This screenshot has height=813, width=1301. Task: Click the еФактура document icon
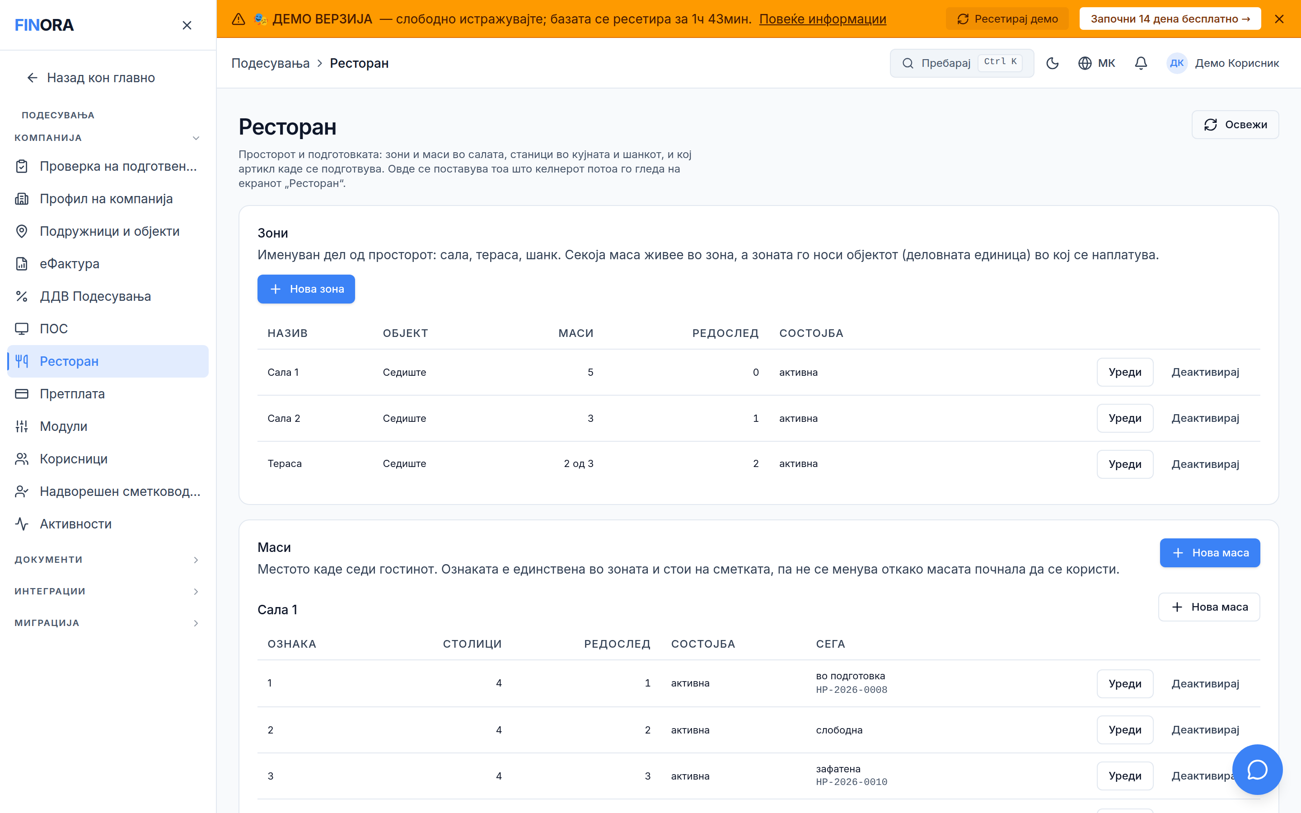point(22,264)
